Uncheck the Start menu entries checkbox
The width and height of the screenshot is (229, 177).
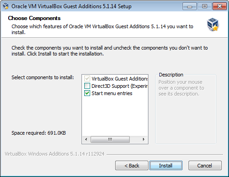coord(87,93)
